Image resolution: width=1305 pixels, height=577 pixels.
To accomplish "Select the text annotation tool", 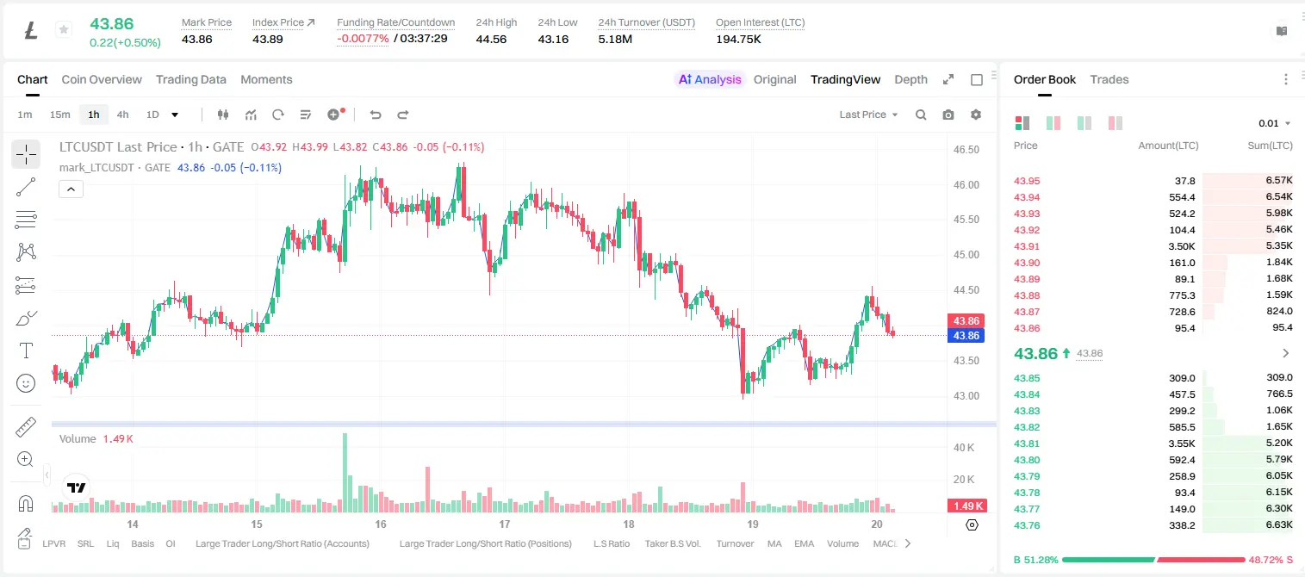I will (26, 351).
